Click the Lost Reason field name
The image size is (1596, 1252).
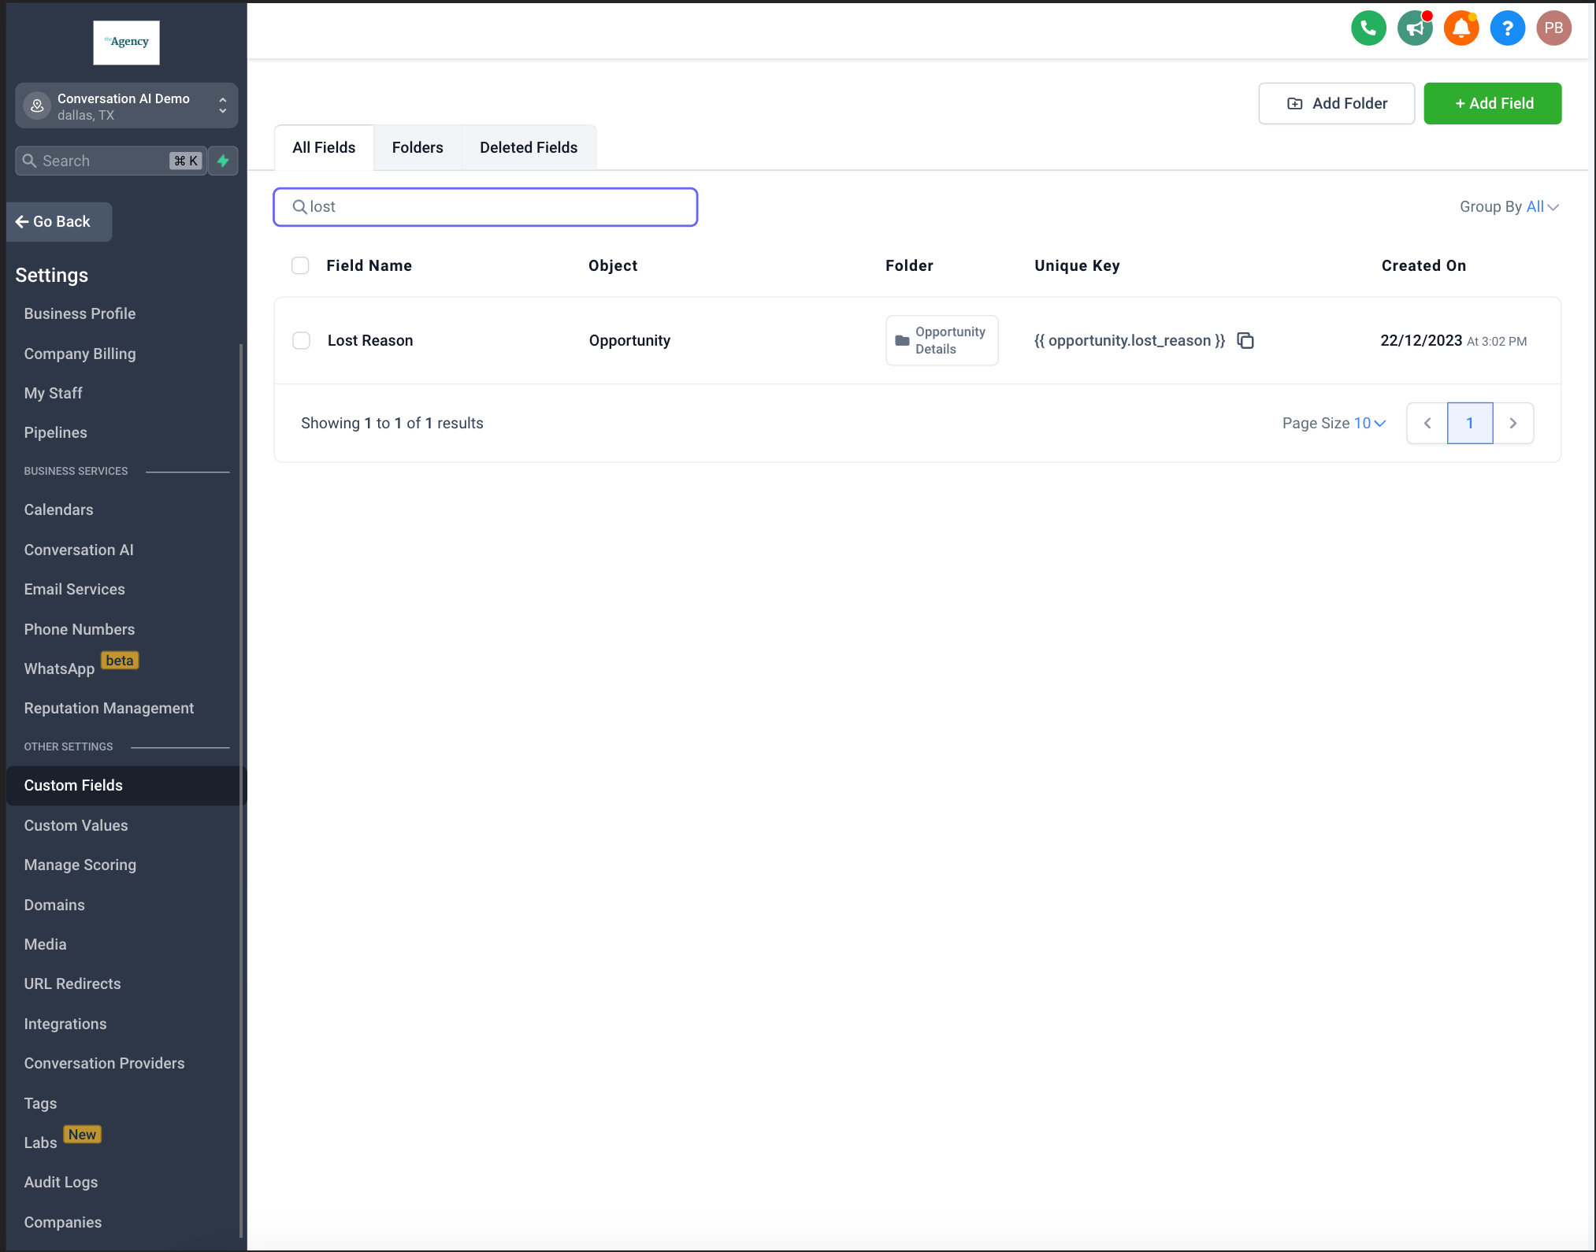(370, 340)
